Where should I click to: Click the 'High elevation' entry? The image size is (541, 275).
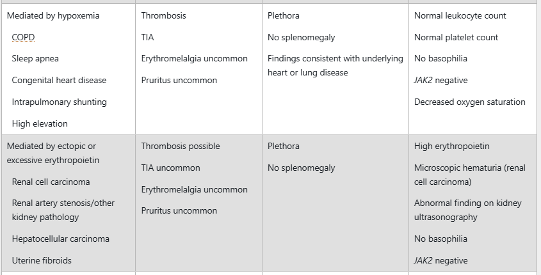point(40,123)
